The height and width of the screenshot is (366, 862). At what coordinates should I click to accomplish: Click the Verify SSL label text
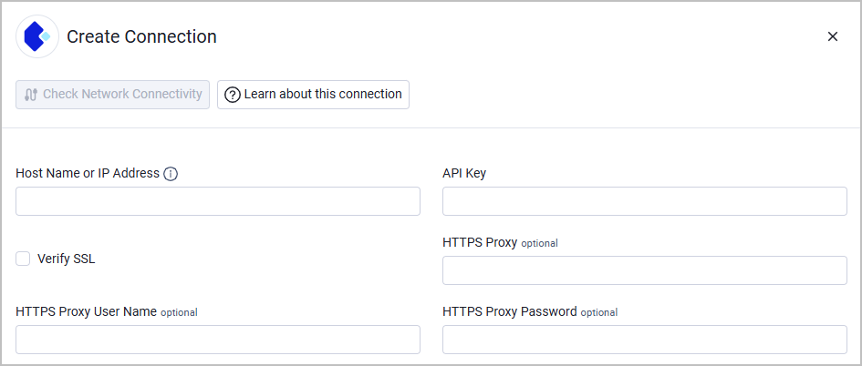click(x=66, y=259)
